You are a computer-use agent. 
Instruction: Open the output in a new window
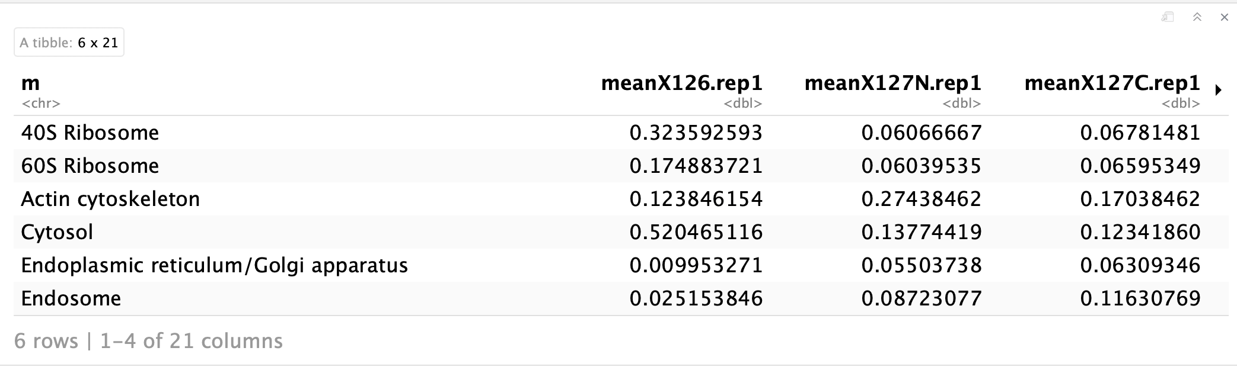tap(1166, 17)
